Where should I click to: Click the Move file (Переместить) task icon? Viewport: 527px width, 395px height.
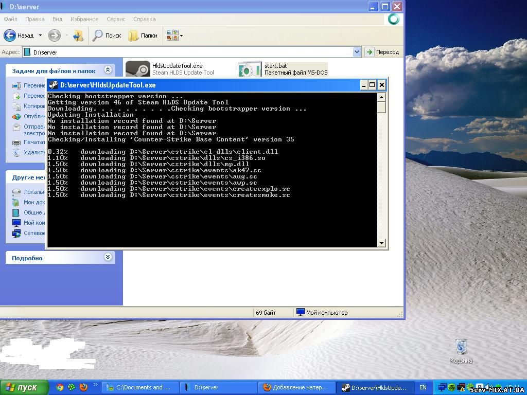pyautogui.click(x=16, y=96)
